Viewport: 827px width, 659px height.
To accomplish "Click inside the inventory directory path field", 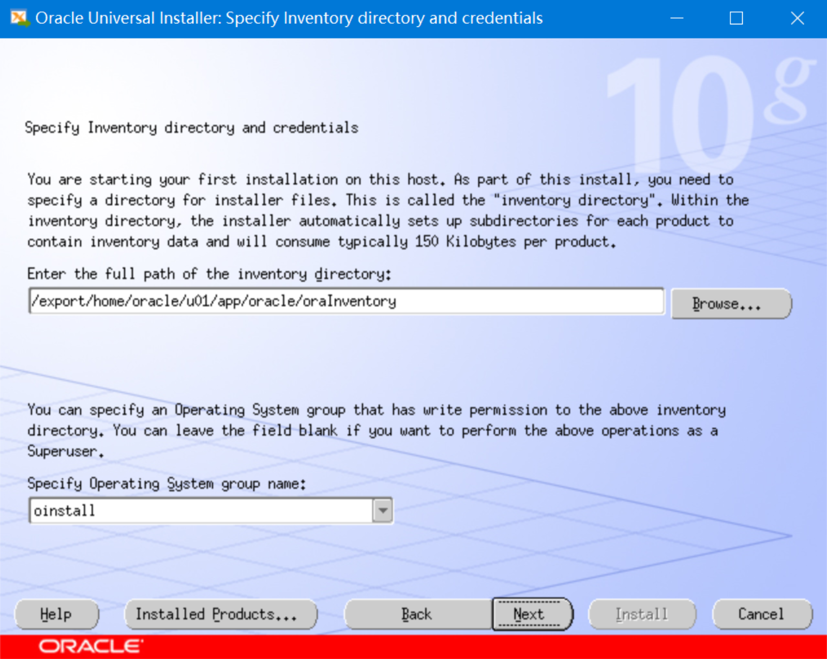I will coord(347,301).
